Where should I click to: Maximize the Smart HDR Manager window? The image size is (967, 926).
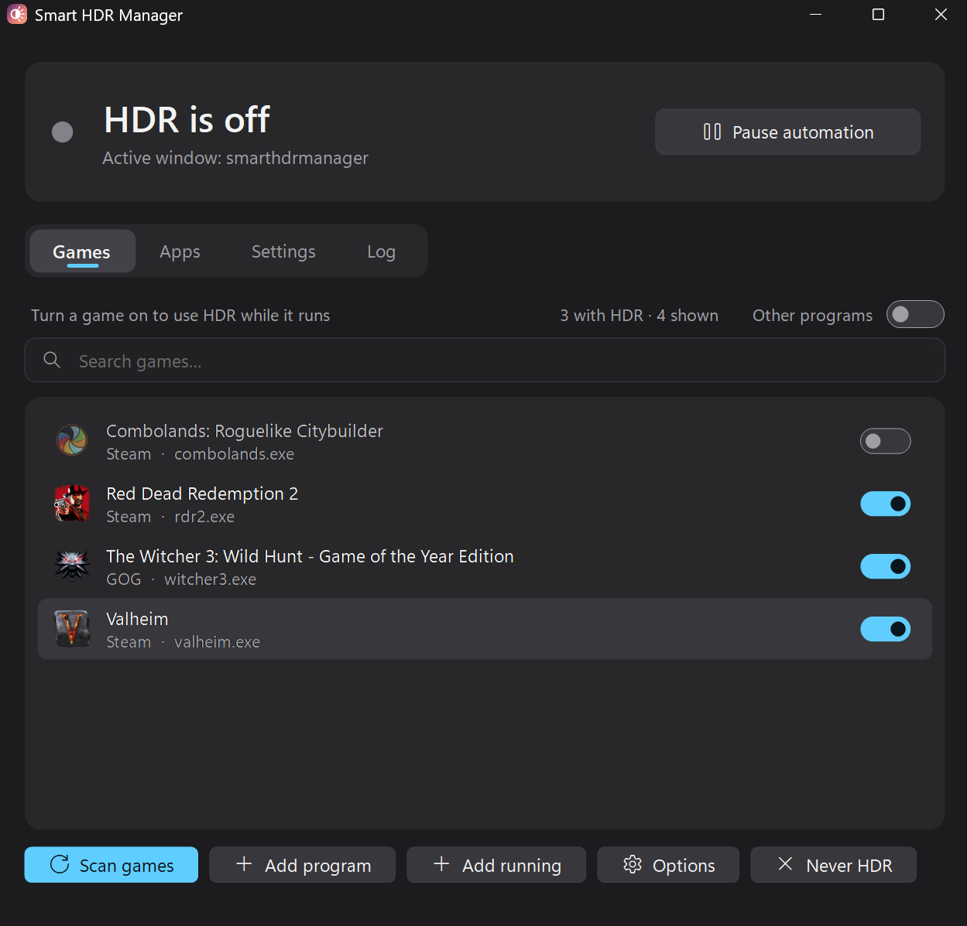[x=878, y=15]
